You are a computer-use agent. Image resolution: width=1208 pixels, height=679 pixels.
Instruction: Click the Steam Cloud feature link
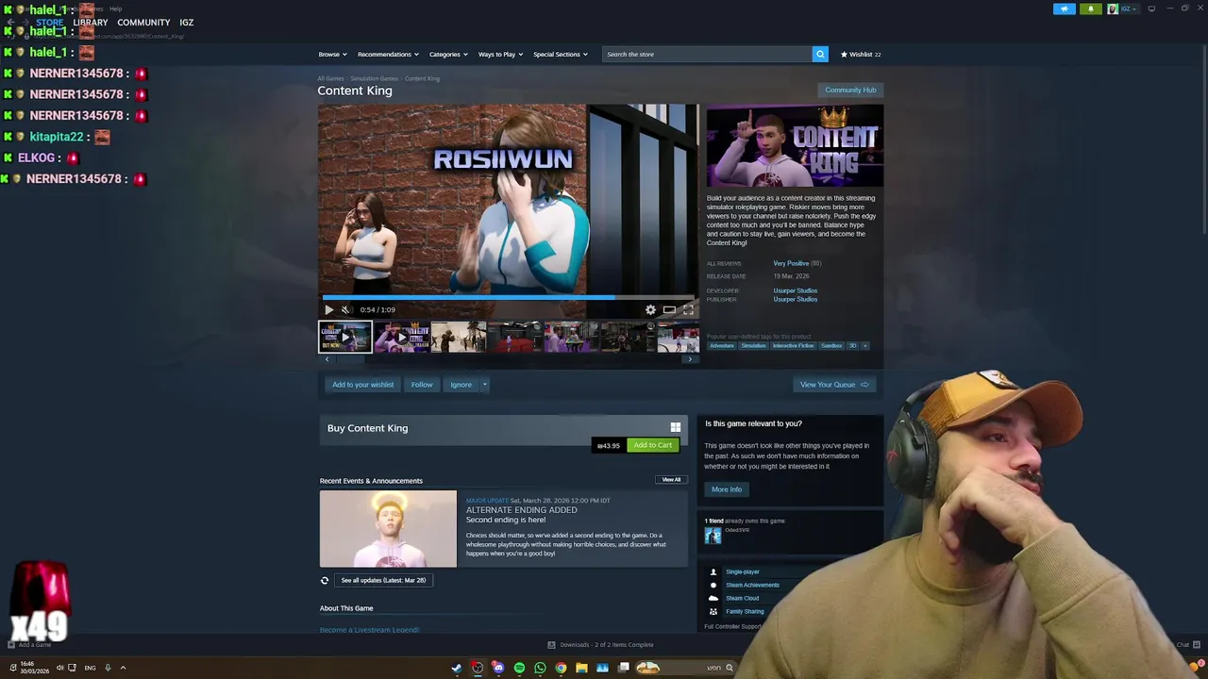coord(742,598)
